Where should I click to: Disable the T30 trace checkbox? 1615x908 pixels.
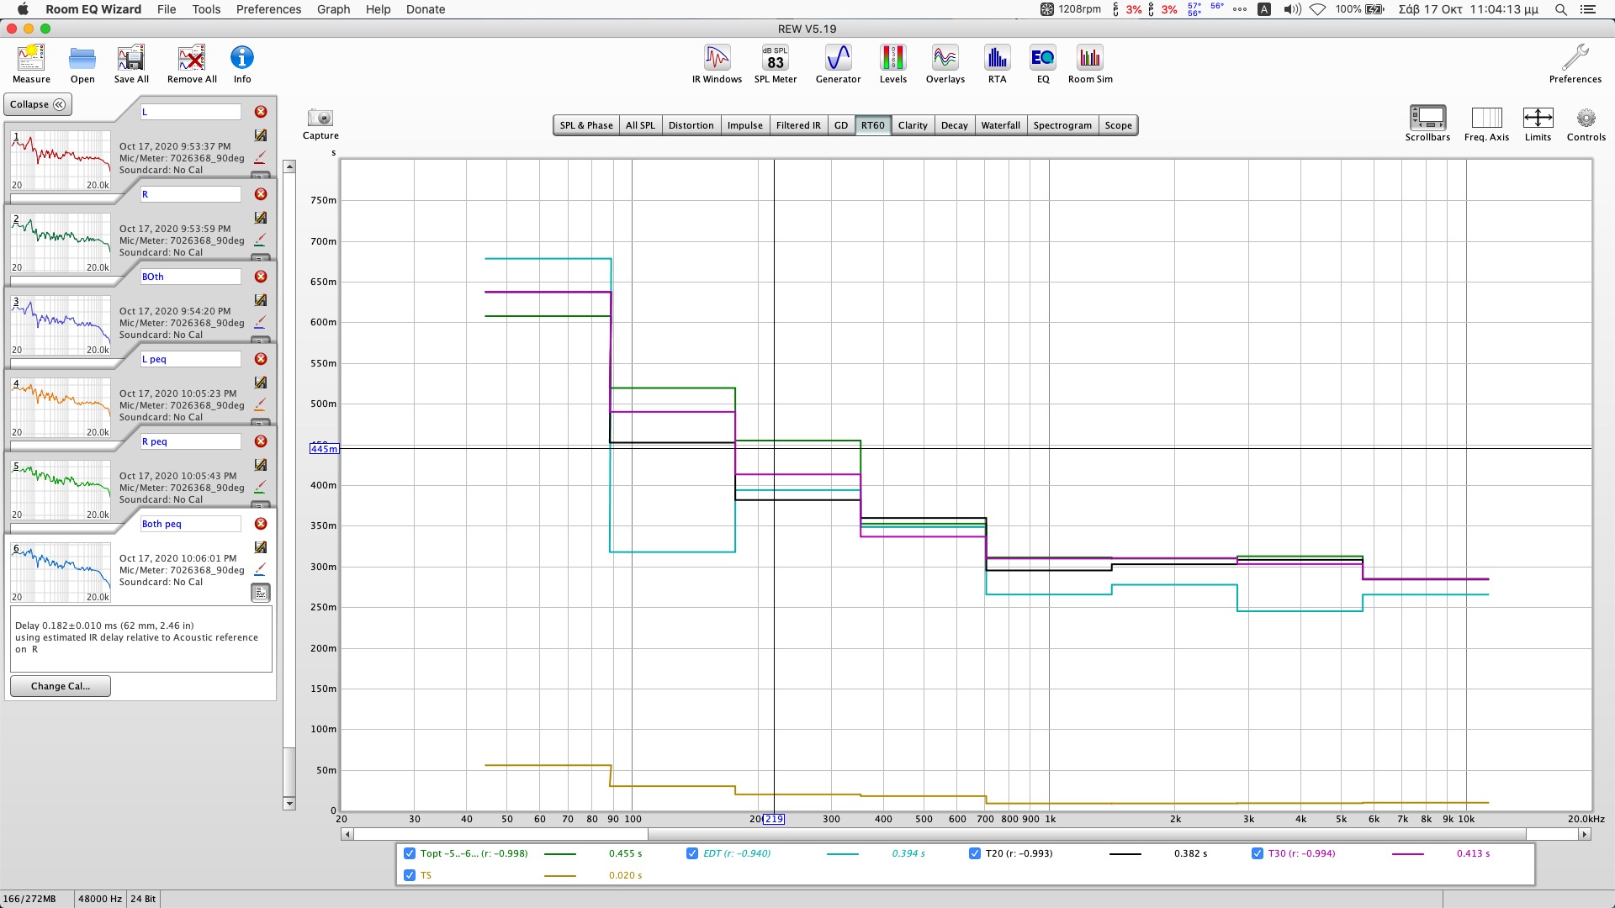click(1258, 853)
